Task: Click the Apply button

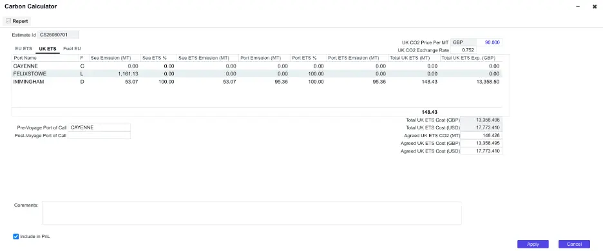Action: click(x=533, y=244)
